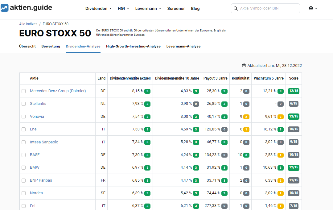Click BNP Paribas growth yellow badge 2
This screenshot has width=333, height=210.
[x=281, y=181]
